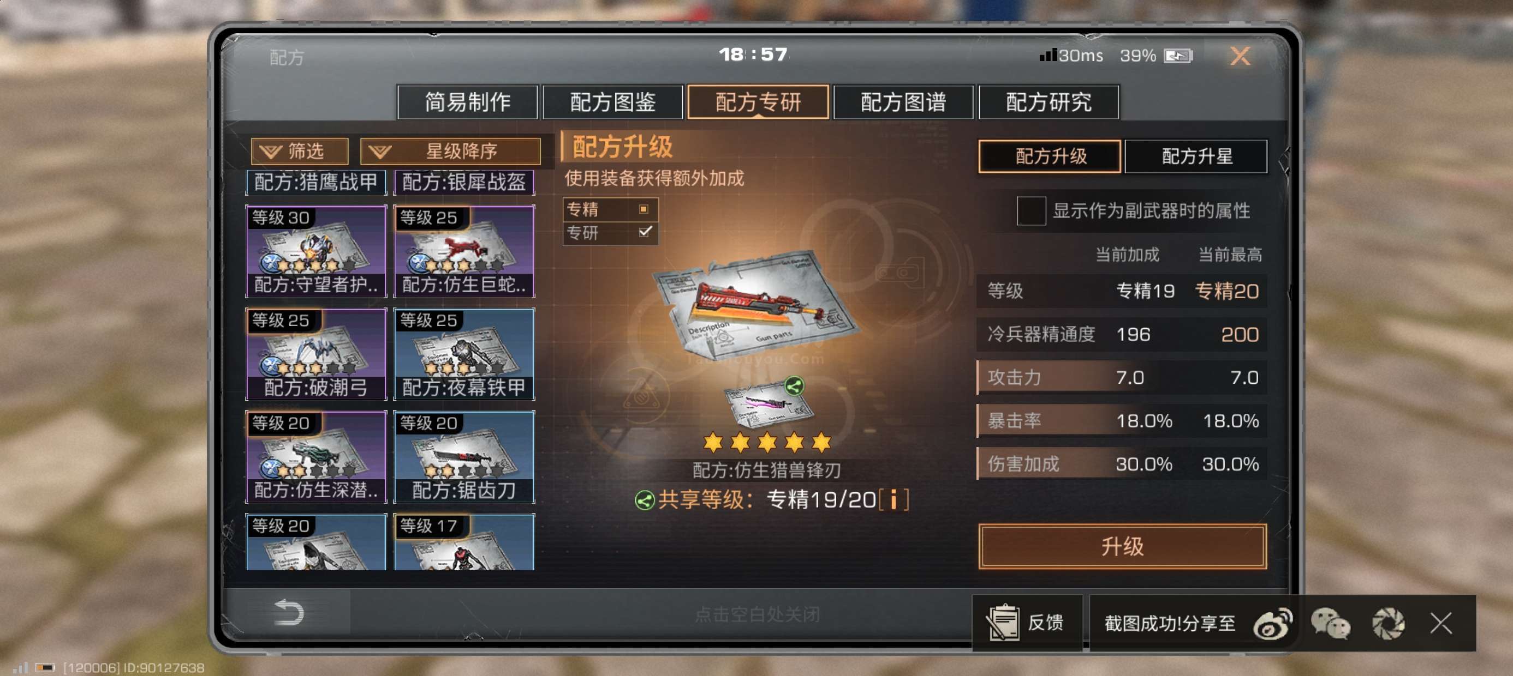Viewport: 1513px width, 676px height.
Task: Switch to 配方升星 button
Action: (x=1196, y=156)
